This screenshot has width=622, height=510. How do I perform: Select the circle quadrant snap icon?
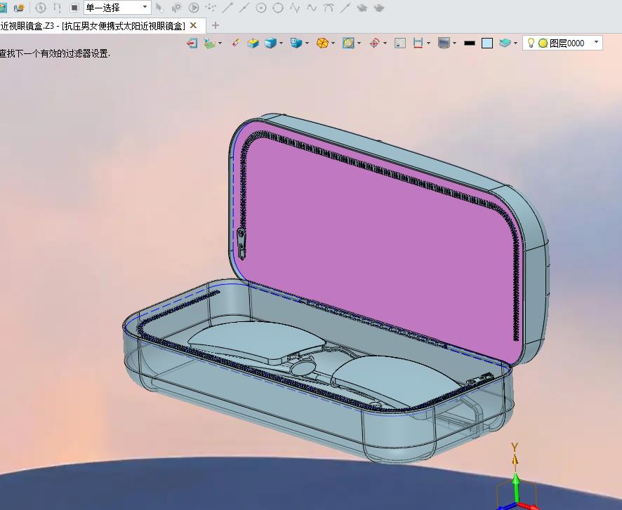[x=278, y=8]
